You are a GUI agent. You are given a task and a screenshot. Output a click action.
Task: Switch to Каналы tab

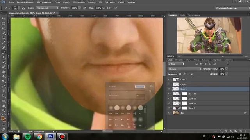click(x=205, y=60)
